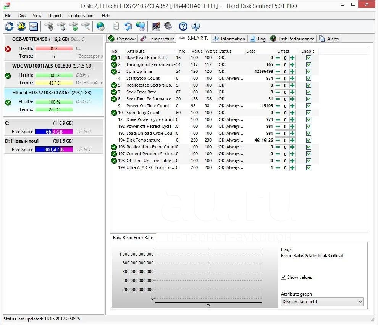Open the Help menu
This screenshot has height=325, width=378.
pos(106,16)
